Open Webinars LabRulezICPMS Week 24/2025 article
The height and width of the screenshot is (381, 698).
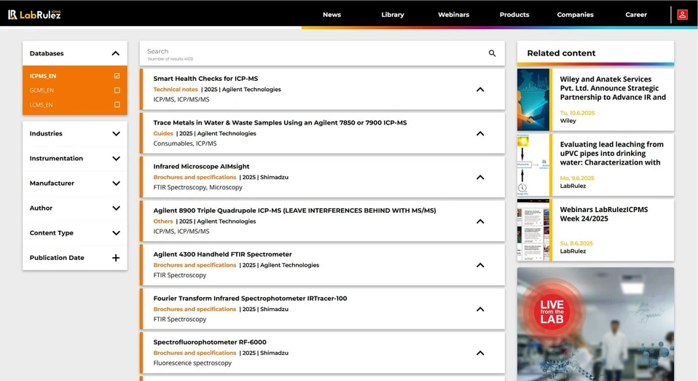pyautogui.click(x=603, y=214)
